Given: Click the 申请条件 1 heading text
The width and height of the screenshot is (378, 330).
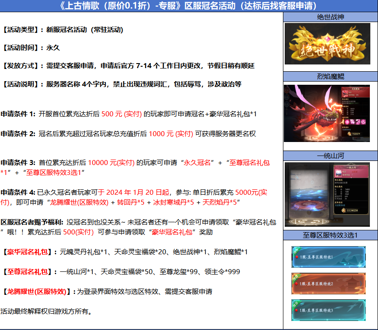Looking at the screenshot, I should point(18,114).
